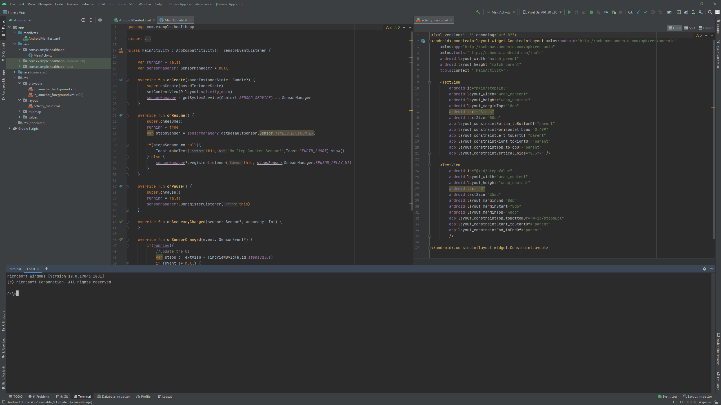
Task: Switch editor to Split view mode
Action: (x=690, y=28)
